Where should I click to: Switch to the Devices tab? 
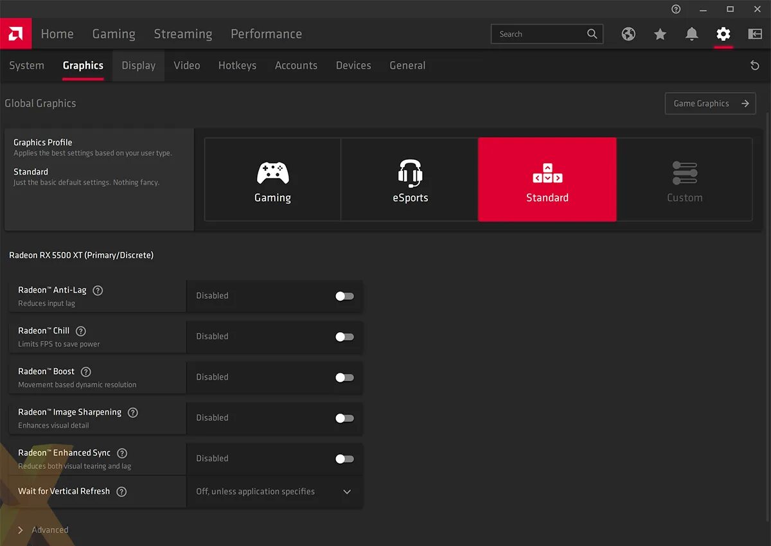pos(353,66)
